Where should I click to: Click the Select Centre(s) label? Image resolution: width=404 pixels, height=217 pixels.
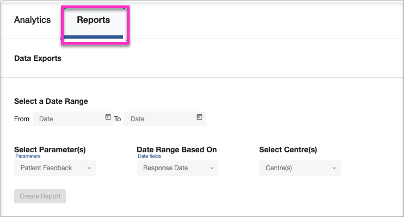[x=288, y=150]
